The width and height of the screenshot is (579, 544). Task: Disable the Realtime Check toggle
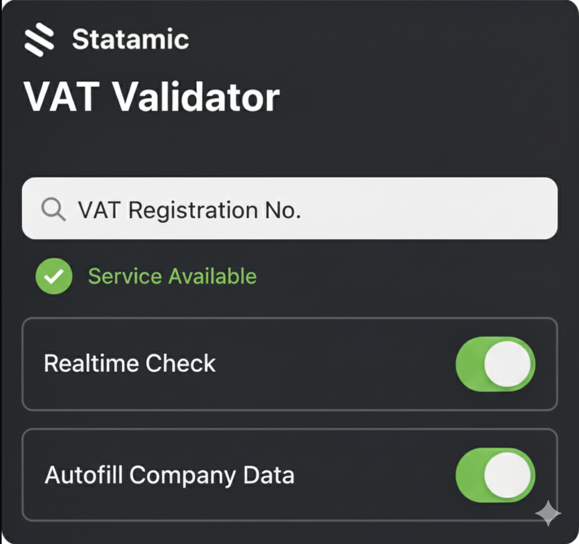coord(495,364)
